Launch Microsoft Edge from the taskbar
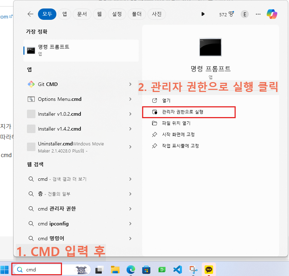This screenshot has width=289, height=276. tap(130, 269)
